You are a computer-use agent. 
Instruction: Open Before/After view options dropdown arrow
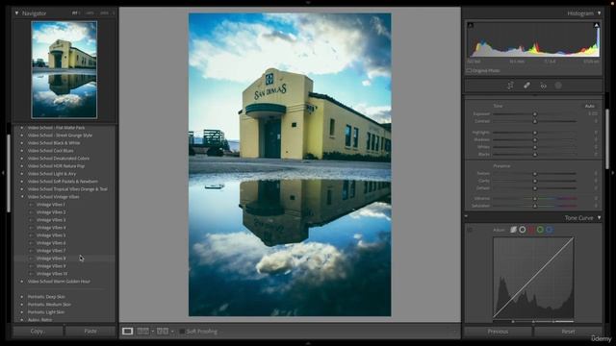(x=172, y=332)
